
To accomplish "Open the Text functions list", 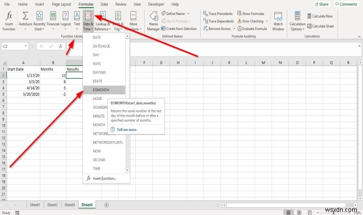I will pos(77,21).
